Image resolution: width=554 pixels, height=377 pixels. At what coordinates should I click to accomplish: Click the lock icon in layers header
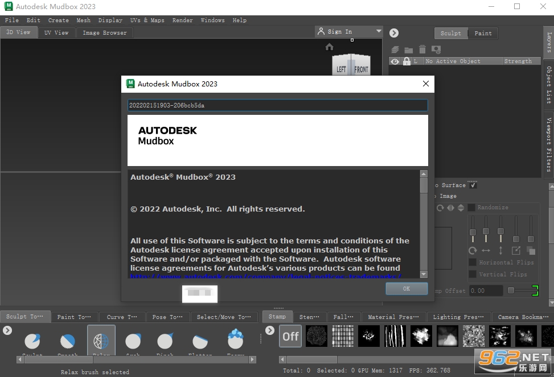[x=407, y=61]
